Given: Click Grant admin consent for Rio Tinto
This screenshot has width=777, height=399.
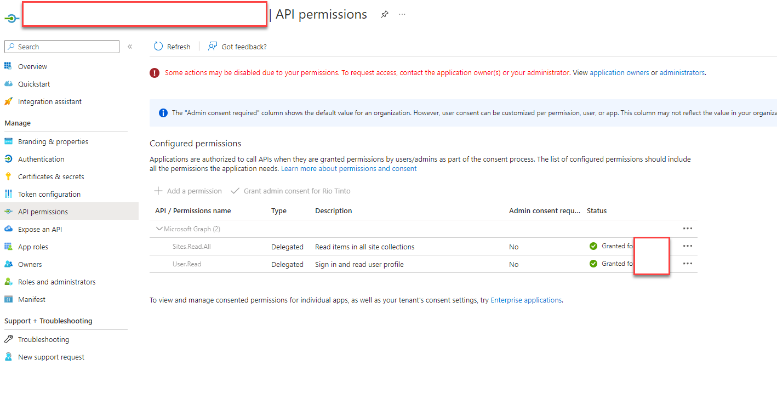Looking at the screenshot, I should pyautogui.click(x=290, y=191).
